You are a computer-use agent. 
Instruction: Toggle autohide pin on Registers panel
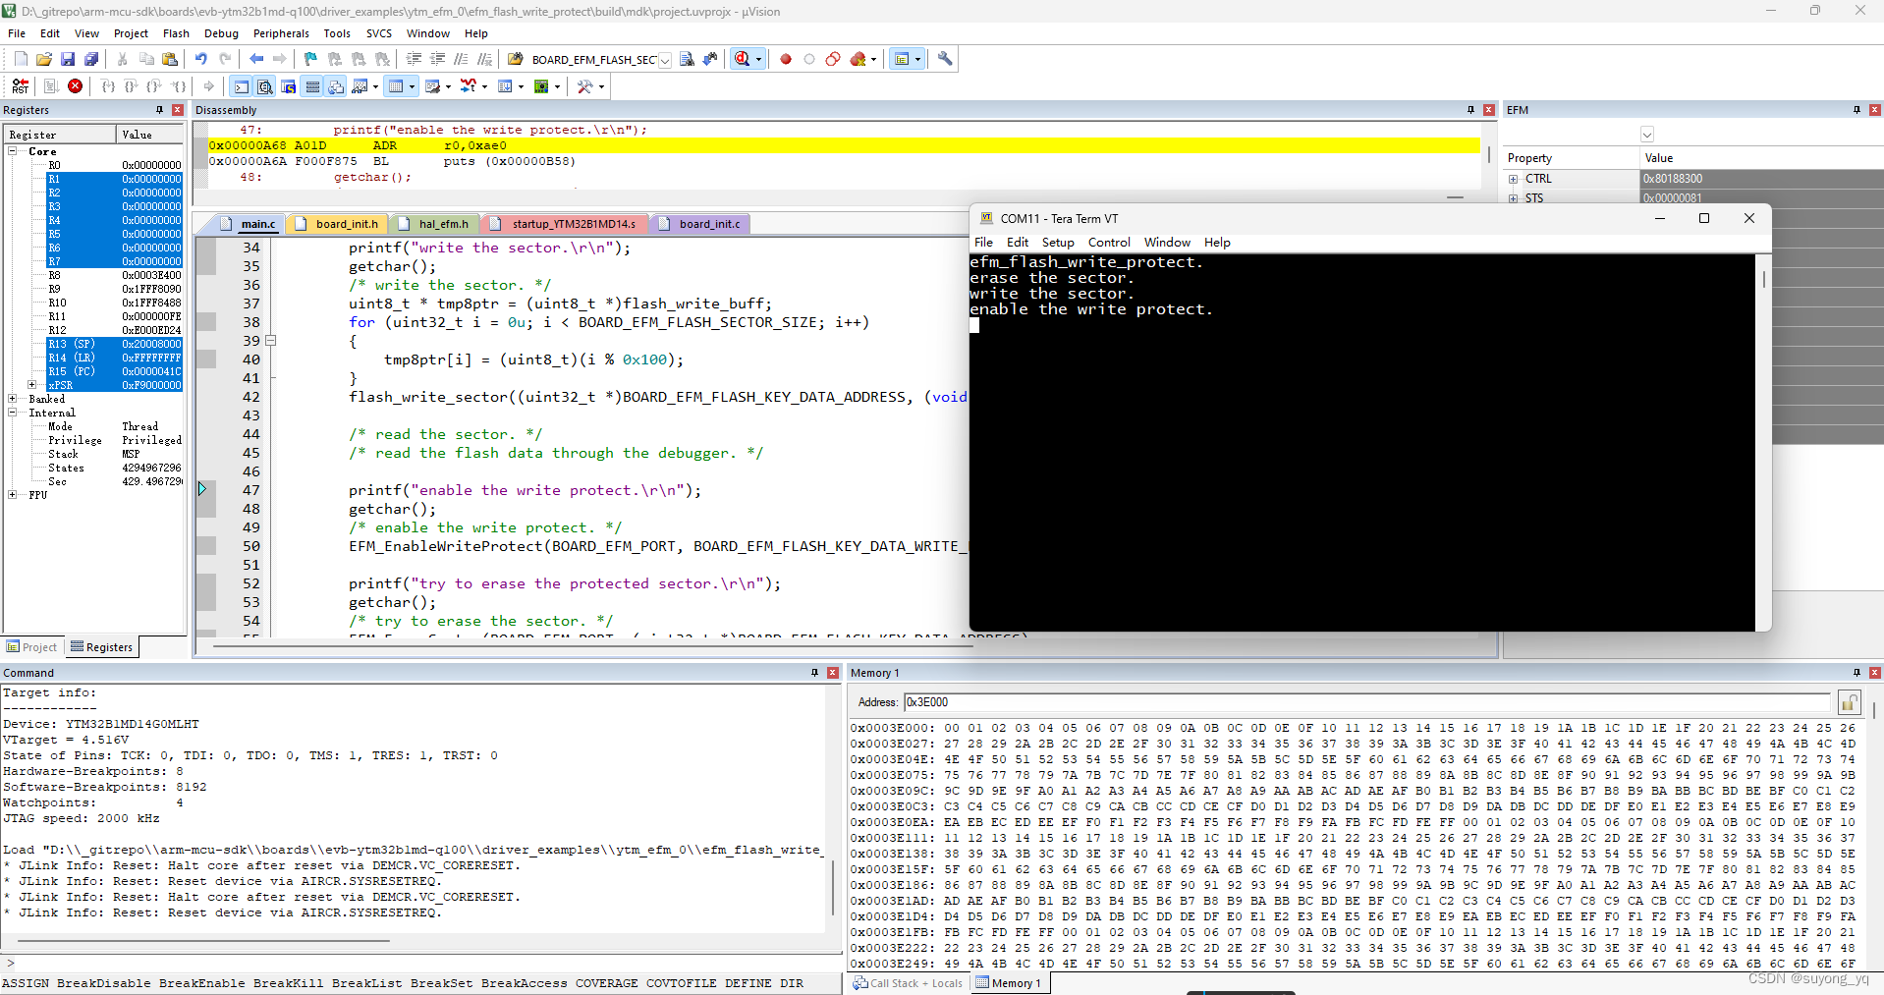pos(159,110)
